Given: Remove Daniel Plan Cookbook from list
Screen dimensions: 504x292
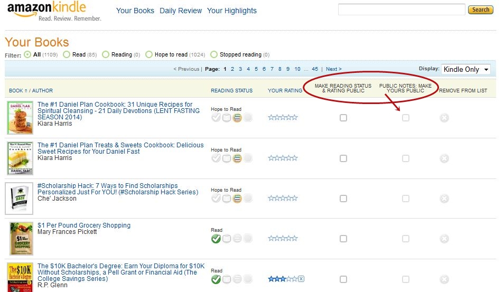Looking at the screenshot, I should tap(444, 118).
